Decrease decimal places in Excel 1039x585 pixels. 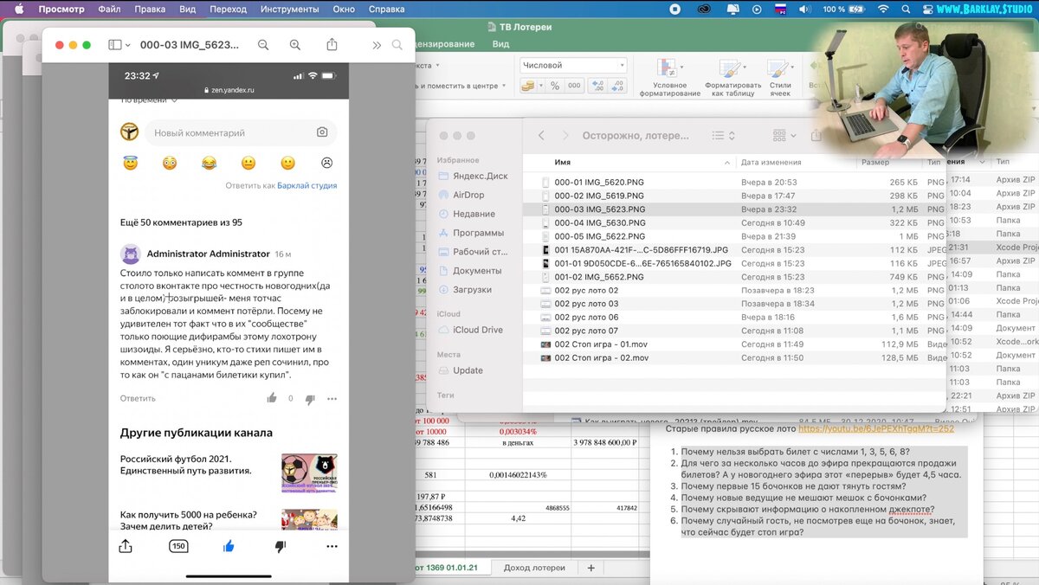[x=618, y=86]
